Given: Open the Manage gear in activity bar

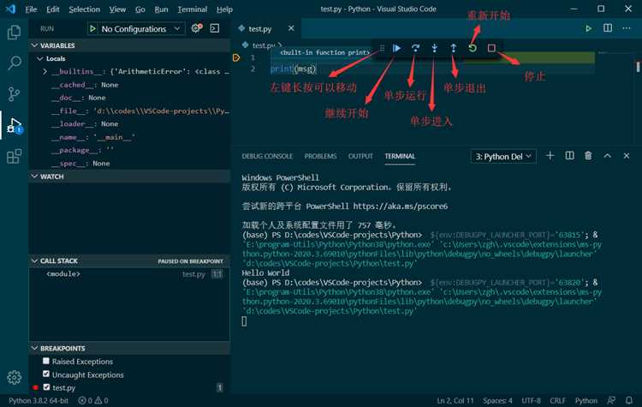Looking at the screenshot, I should [x=14, y=377].
